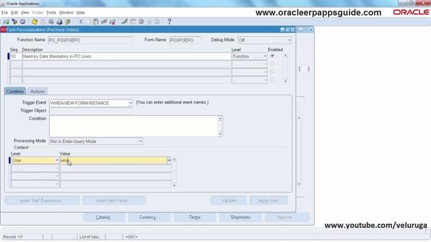Screen dimensions: 431x242
Task: Click Shipments button in Purchase Orders window
Action: pos(240,217)
